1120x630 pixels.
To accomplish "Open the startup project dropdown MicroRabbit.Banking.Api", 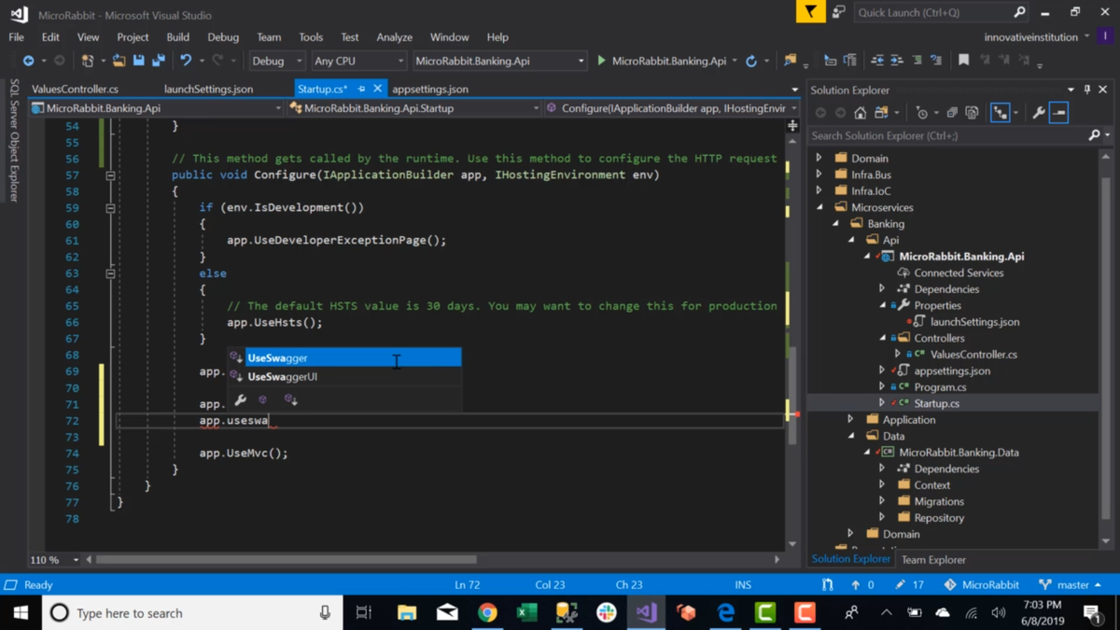I will pyautogui.click(x=498, y=61).
